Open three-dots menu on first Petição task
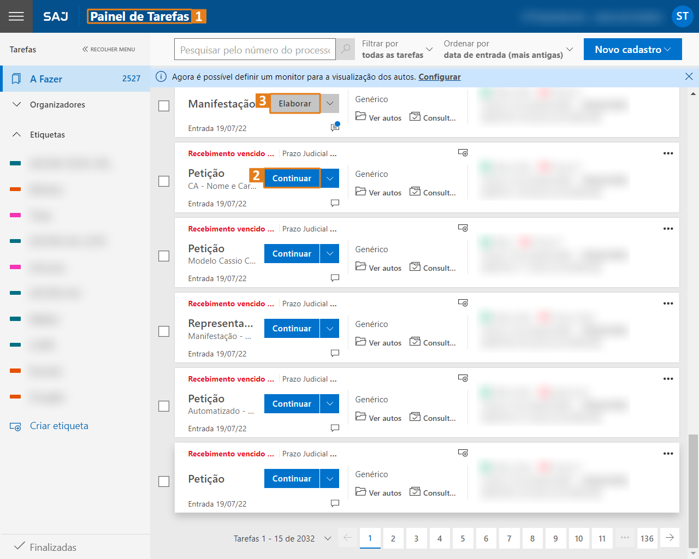The width and height of the screenshot is (699, 559). pyautogui.click(x=668, y=153)
